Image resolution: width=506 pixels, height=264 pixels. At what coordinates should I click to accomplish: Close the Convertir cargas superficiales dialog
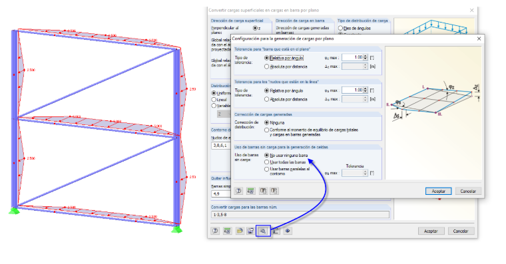pos(472,11)
